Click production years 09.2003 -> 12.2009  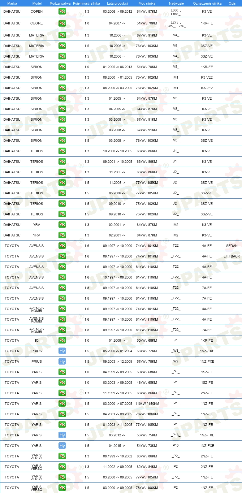118,361
